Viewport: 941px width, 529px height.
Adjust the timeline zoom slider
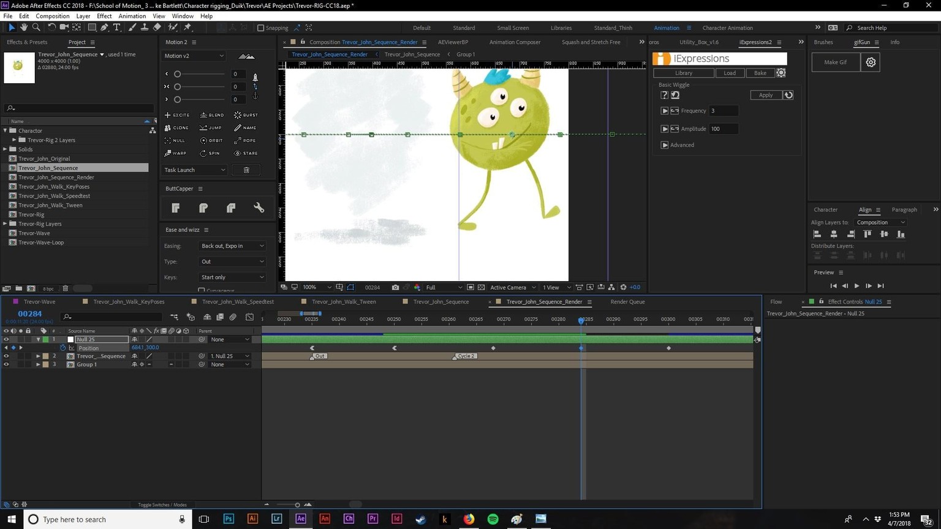click(297, 505)
